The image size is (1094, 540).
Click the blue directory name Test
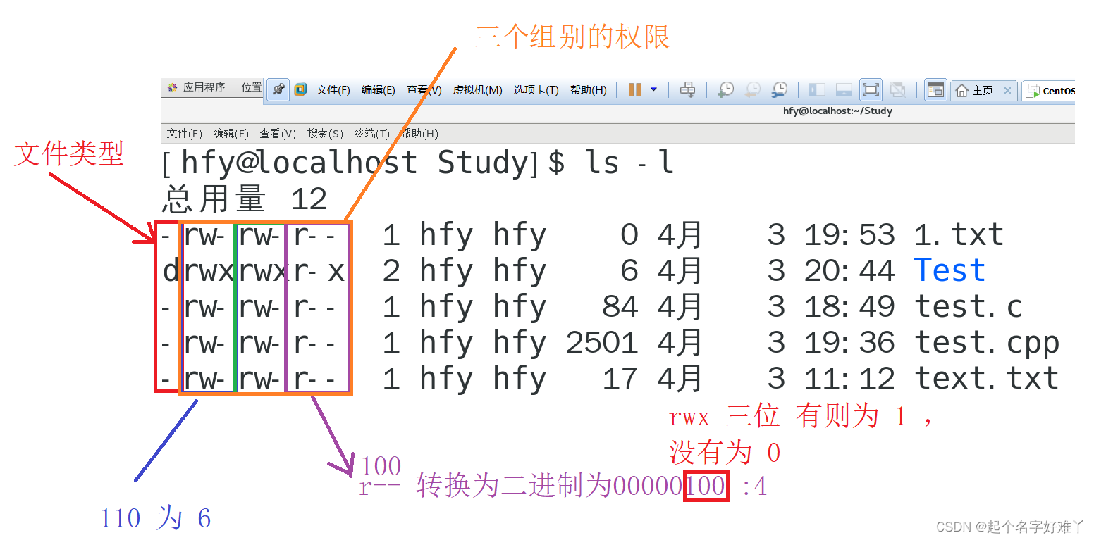tap(949, 271)
